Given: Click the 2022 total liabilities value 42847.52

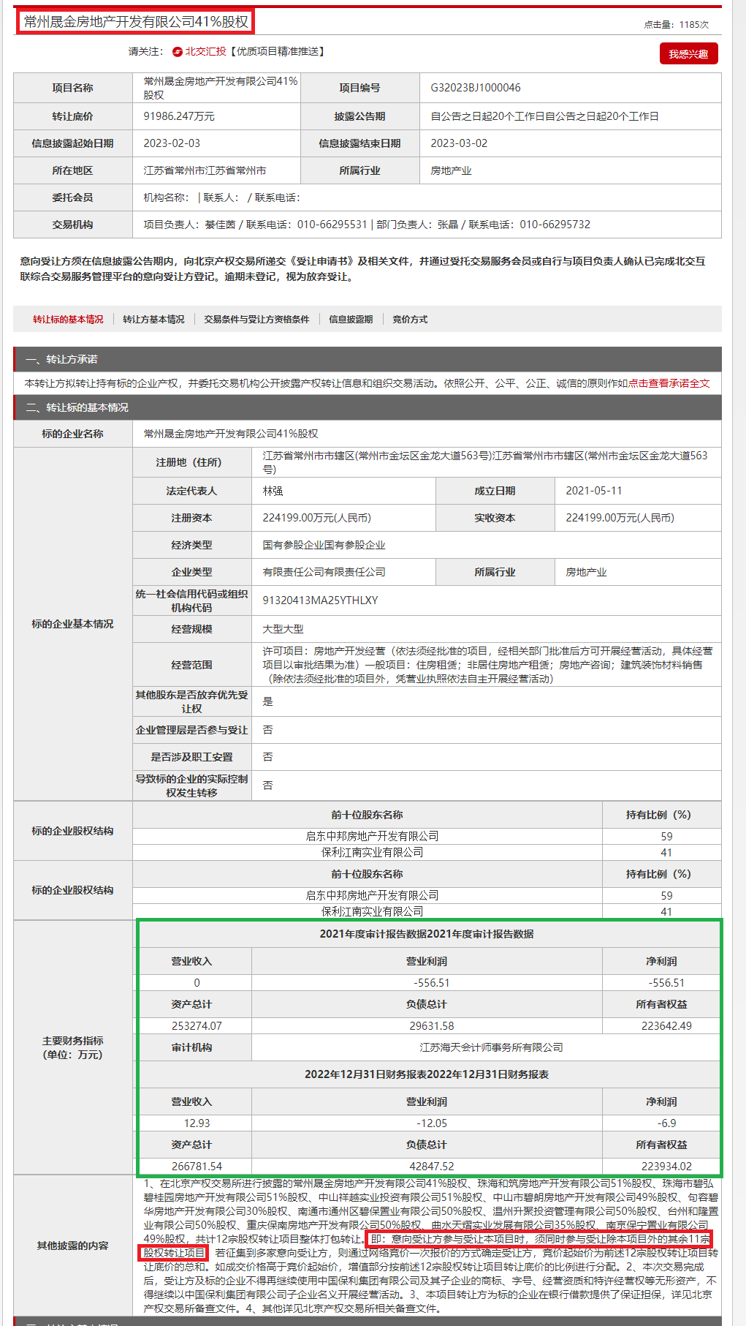Looking at the screenshot, I should 427,1167.
